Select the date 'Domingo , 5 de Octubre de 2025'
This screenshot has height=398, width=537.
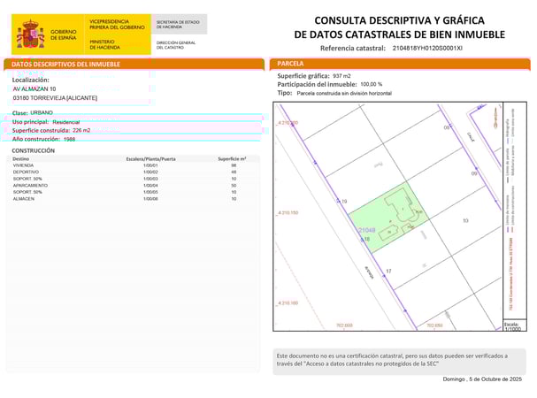click(482, 379)
